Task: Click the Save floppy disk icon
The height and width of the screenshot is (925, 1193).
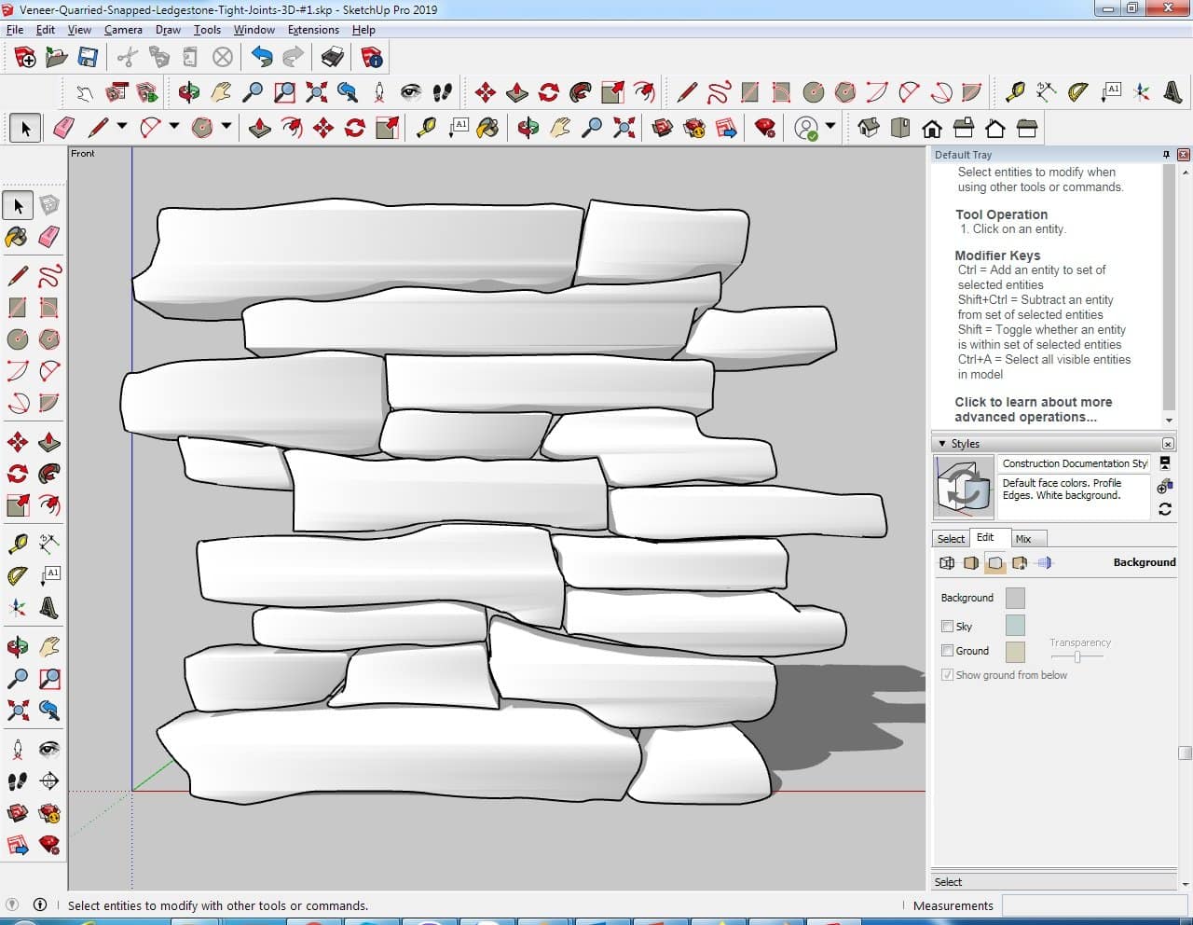Action: [x=88, y=58]
